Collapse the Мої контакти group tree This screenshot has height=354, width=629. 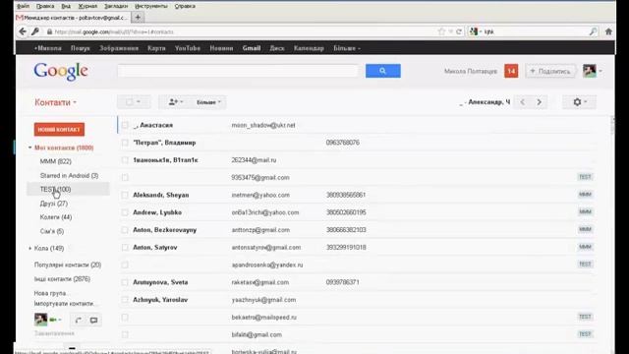29,147
